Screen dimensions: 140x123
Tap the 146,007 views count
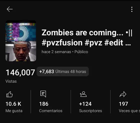[20, 72]
